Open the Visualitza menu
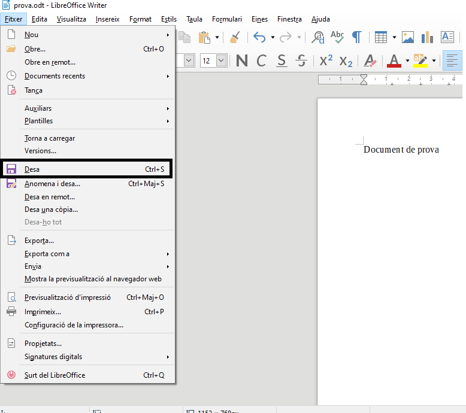The height and width of the screenshot is (413, 466). [71, 19]
